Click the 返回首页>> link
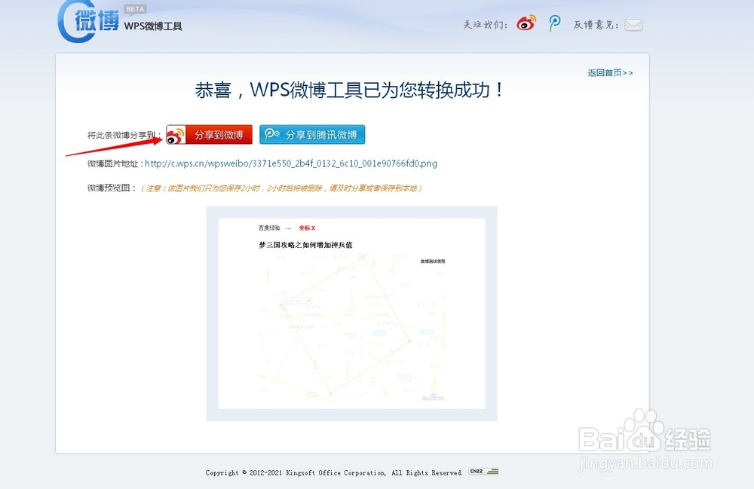 610,73
